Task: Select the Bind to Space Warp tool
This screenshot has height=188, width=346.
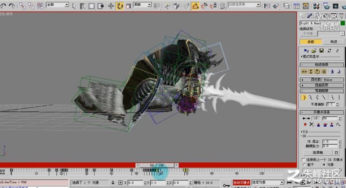Action: pyautogui.click(x=40, y=6)
